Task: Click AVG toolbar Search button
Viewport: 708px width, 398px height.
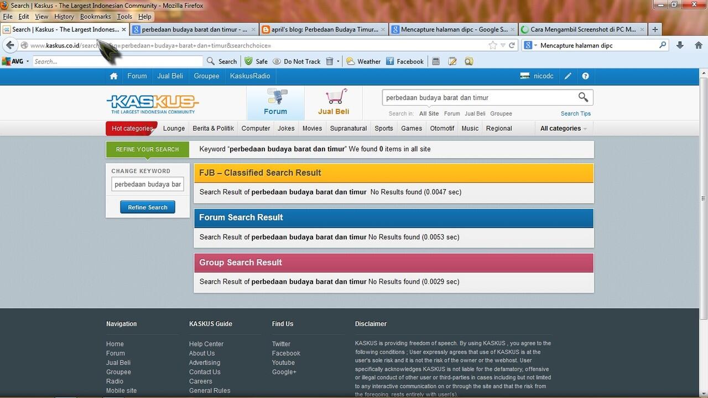Action: point(221,61)
